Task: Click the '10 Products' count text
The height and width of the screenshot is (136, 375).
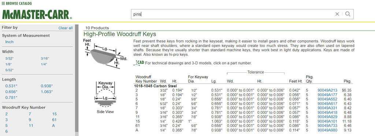Action: tap(97, 28)
